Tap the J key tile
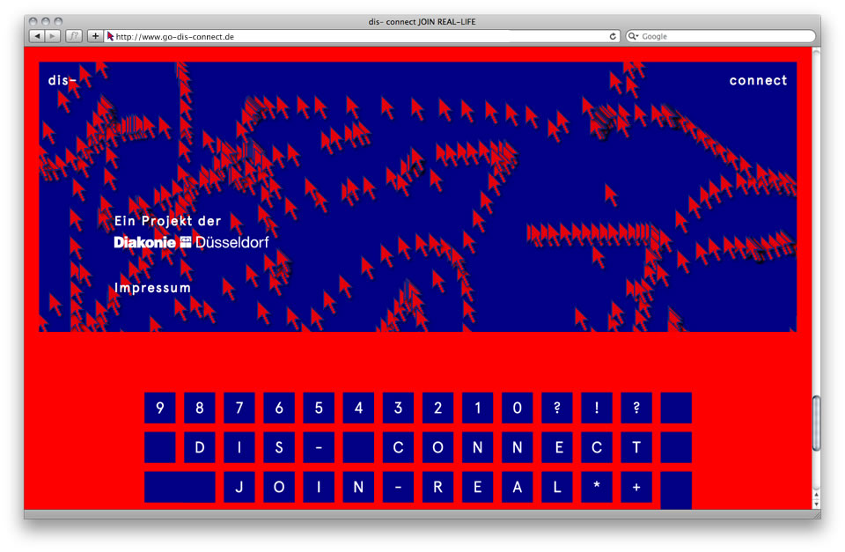 pos(239,488)
